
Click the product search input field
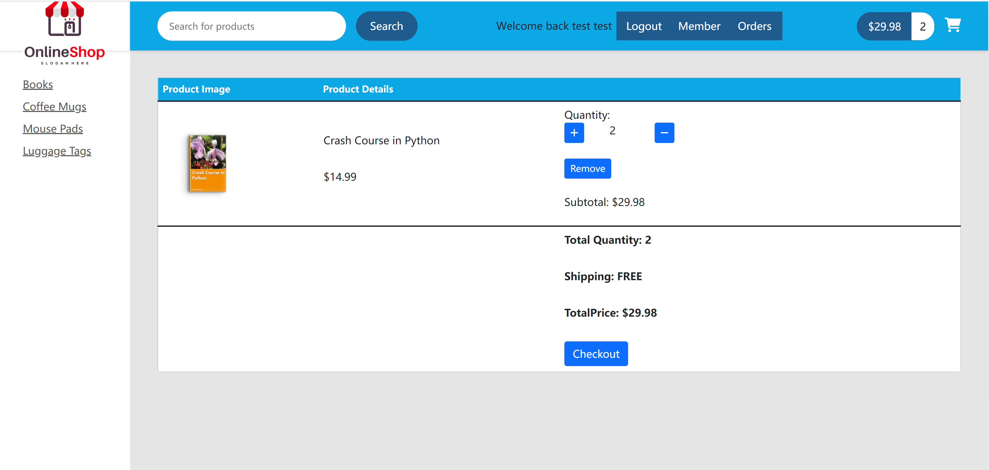click(x=251, y=26)
